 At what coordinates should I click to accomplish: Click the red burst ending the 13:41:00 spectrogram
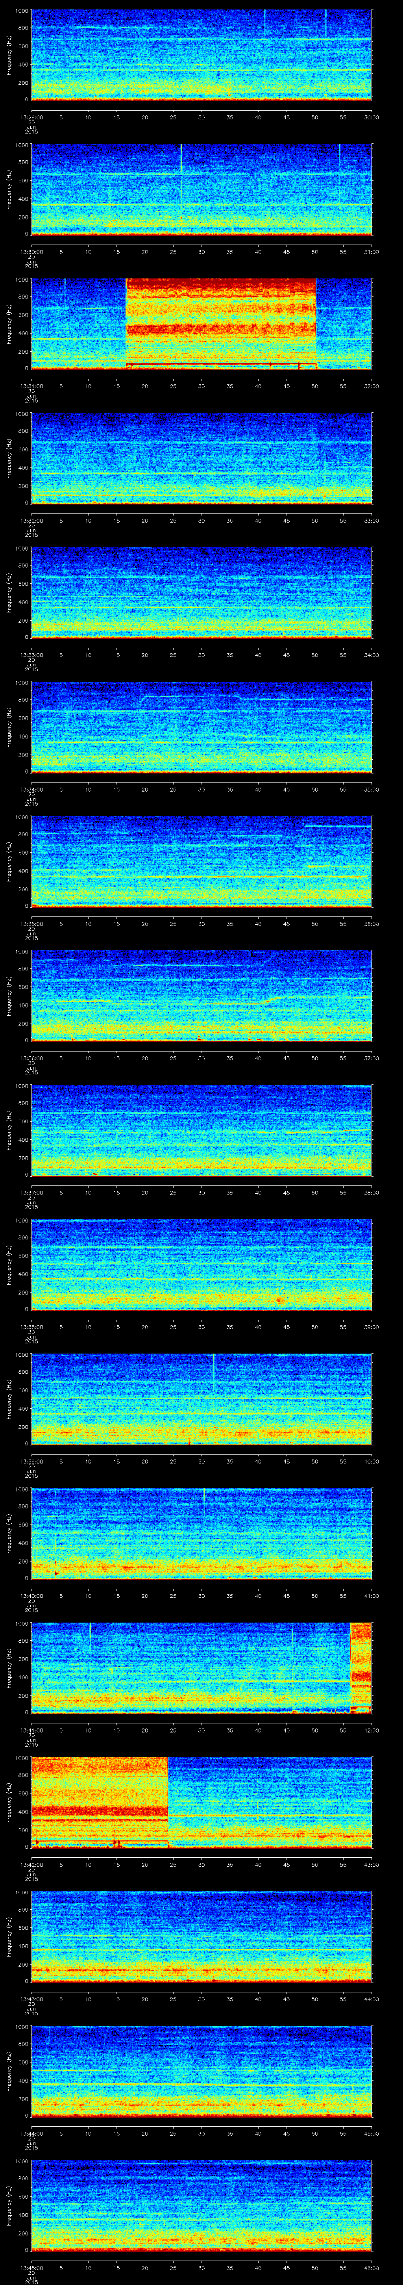tap(361, 1667)
